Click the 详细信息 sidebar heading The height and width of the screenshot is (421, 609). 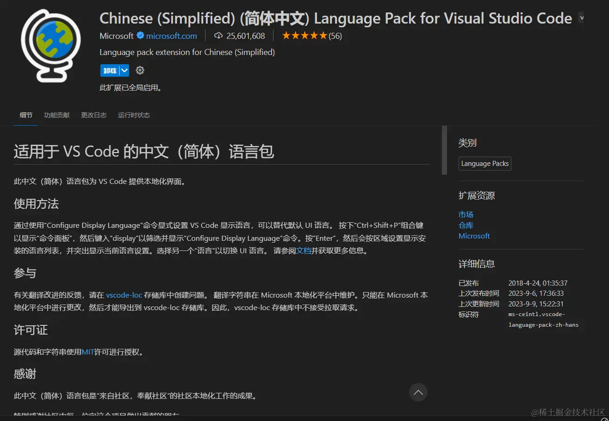477,264
